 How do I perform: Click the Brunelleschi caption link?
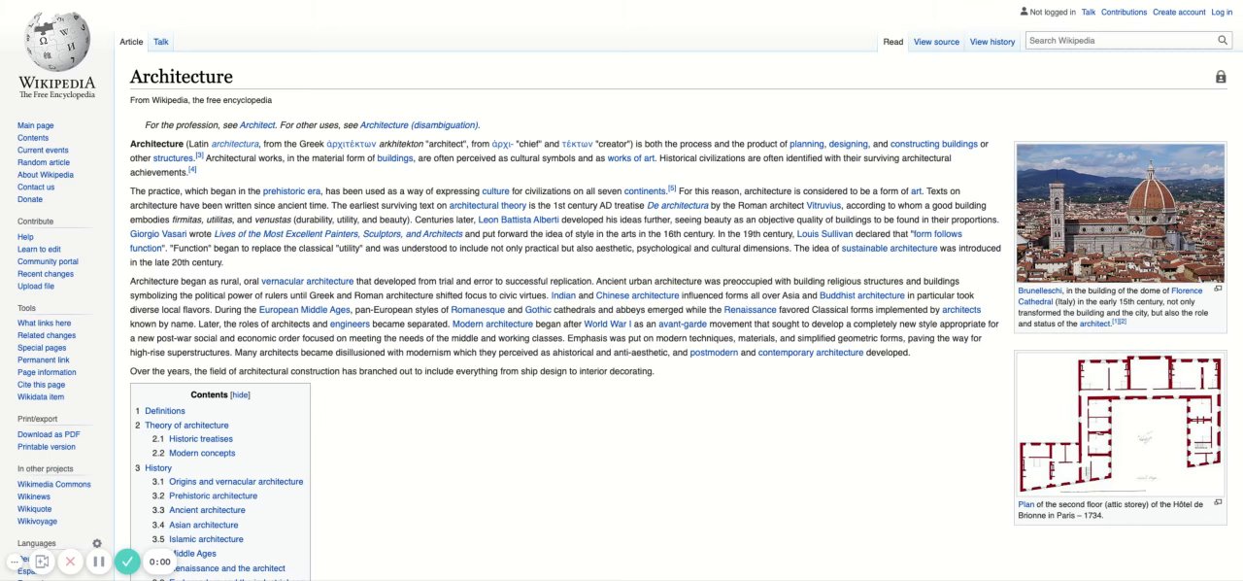pyautogui.click(x=1039, y=290)
